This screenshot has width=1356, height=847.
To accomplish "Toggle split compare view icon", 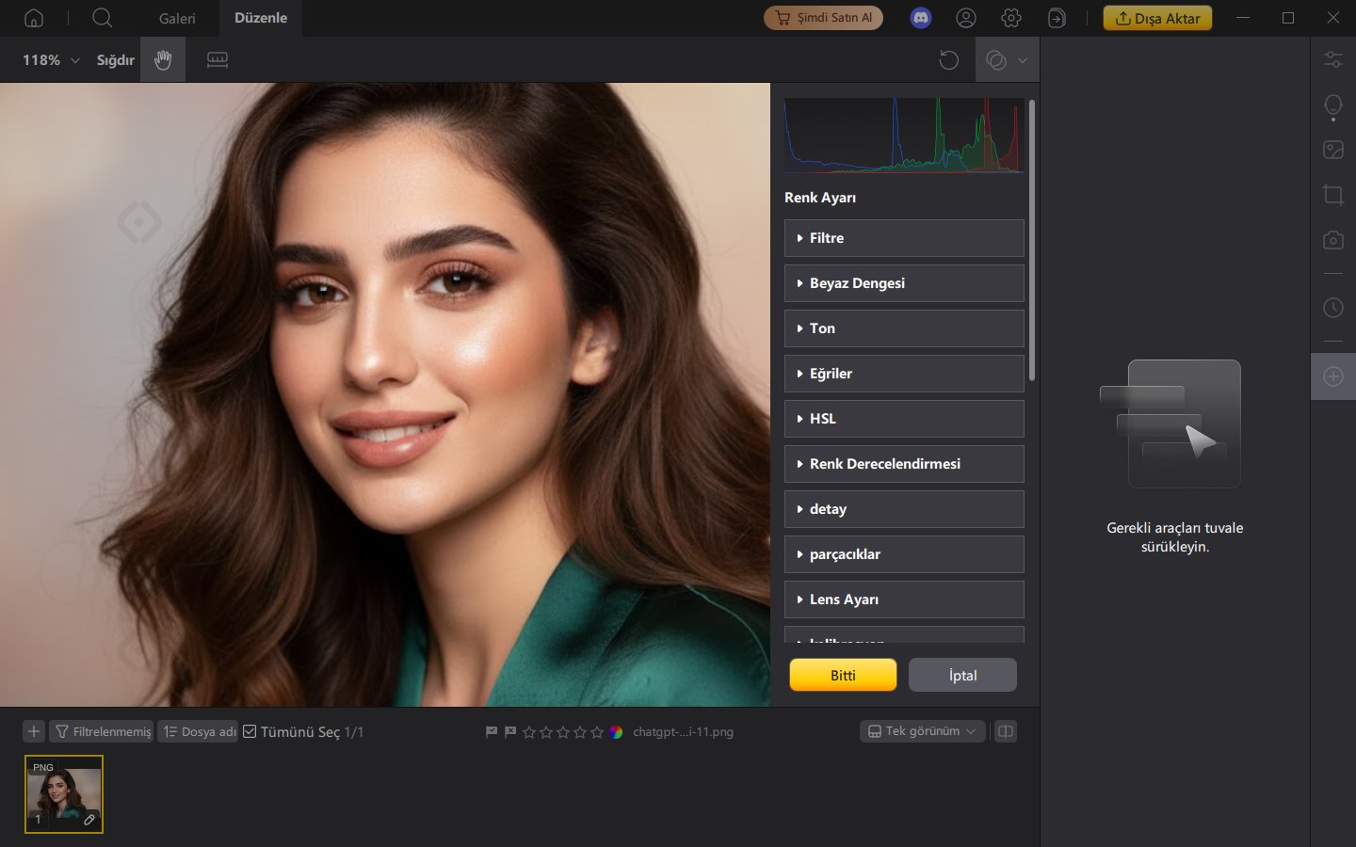I will (x=1006, y=731).
